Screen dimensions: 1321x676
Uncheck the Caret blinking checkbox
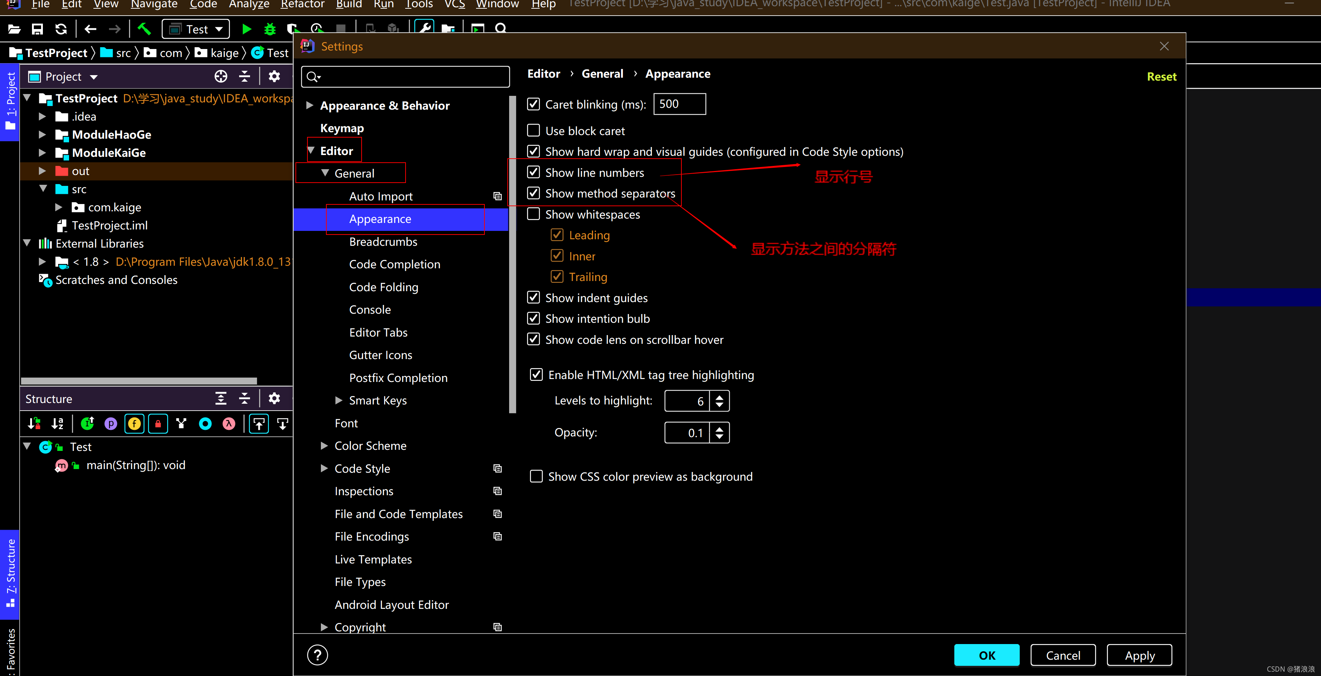(533, 104)
